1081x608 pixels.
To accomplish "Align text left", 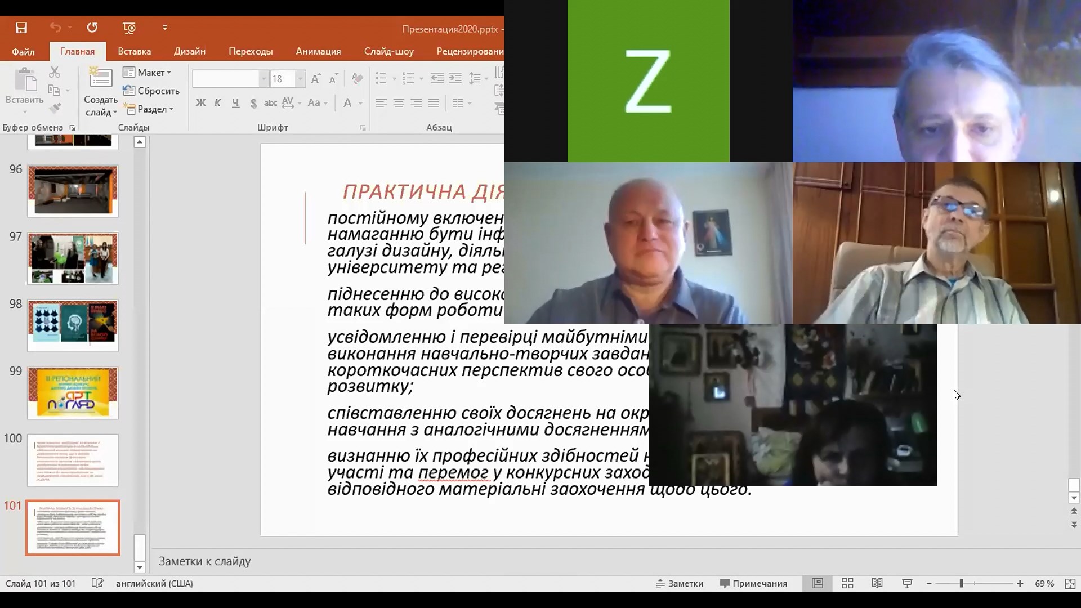I will (x=381, y=103).
